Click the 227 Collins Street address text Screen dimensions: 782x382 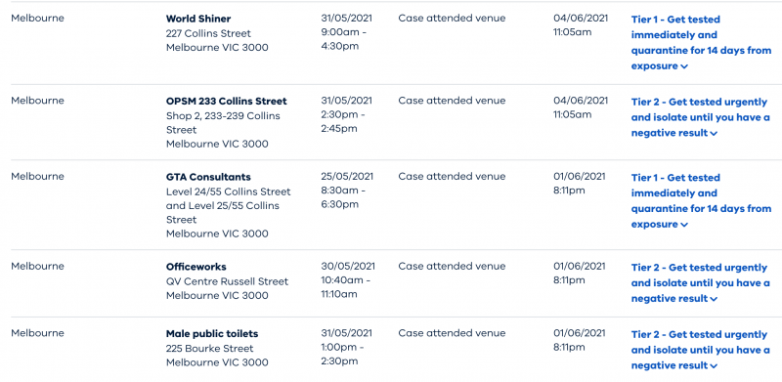tap(208, 33)
